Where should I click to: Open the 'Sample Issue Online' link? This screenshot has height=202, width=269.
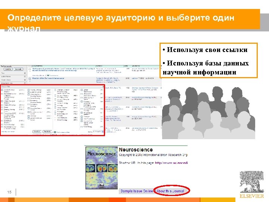137,191
